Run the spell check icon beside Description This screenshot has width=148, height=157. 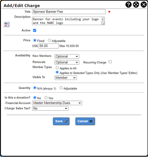[x=7, y=24]
